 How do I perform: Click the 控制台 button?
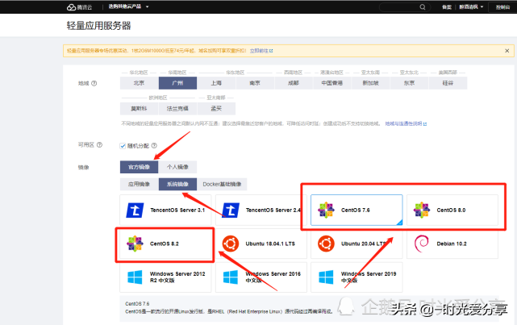click(502, 7)
